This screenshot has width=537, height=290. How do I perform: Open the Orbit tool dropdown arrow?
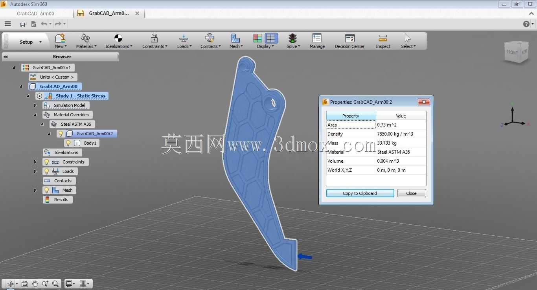pos(17,284)
